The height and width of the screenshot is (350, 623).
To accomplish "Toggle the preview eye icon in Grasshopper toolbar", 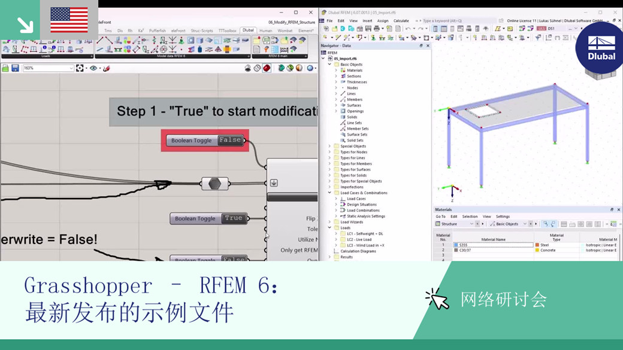I will tap(93, 68).
